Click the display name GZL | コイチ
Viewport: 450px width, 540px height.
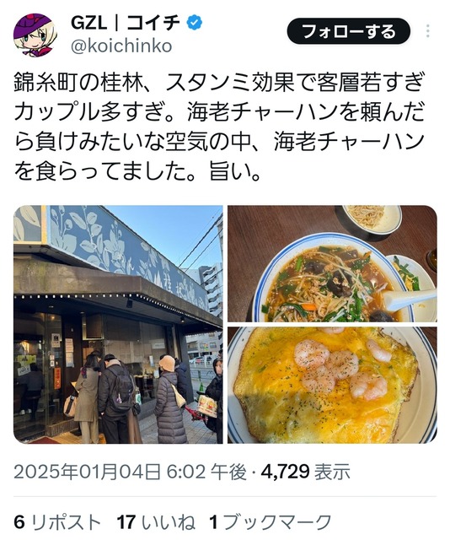coord(126,23)
